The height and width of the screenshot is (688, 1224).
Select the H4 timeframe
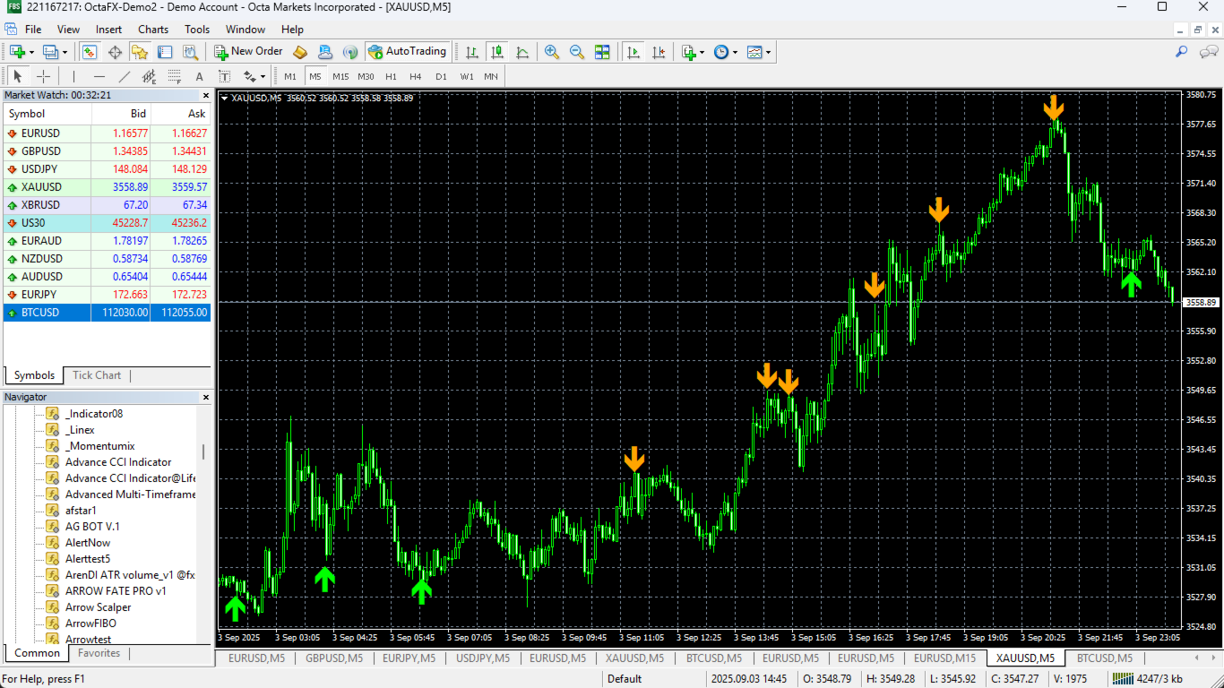(416, 76)
